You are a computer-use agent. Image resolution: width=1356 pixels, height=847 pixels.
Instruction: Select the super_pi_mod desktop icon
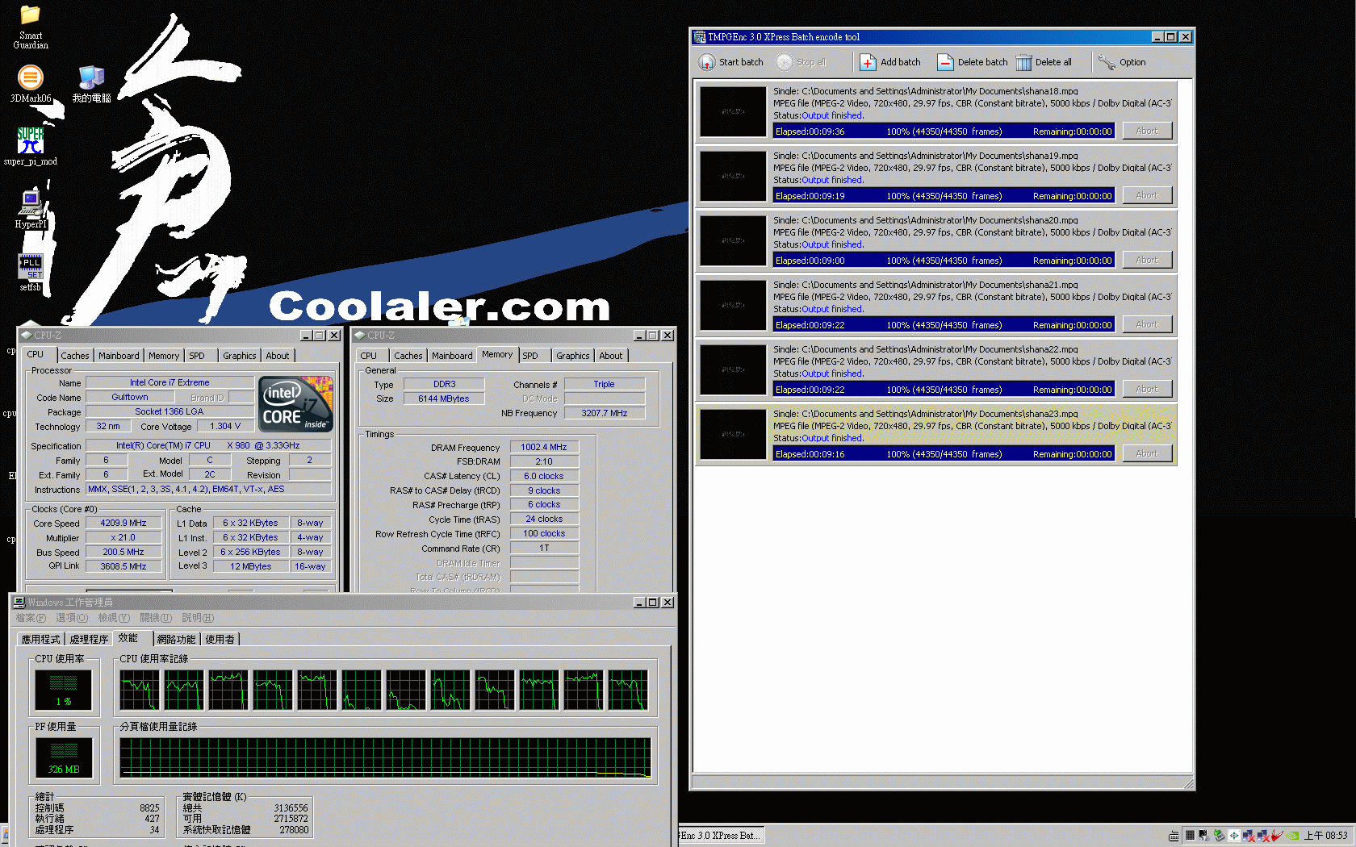click(x=30, y=140)
